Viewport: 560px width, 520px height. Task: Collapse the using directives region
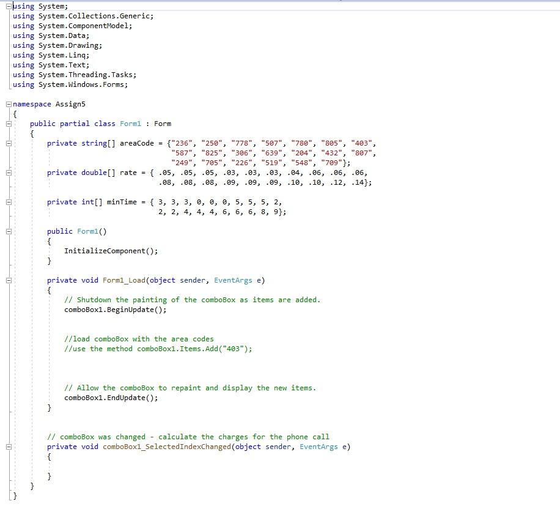(9, 7)
